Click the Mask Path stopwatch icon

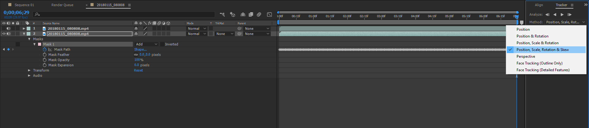[x=45, y=49]
